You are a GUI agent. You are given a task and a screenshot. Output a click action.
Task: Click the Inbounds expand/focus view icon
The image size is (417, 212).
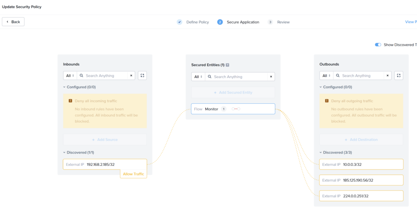tap(142, 75)
